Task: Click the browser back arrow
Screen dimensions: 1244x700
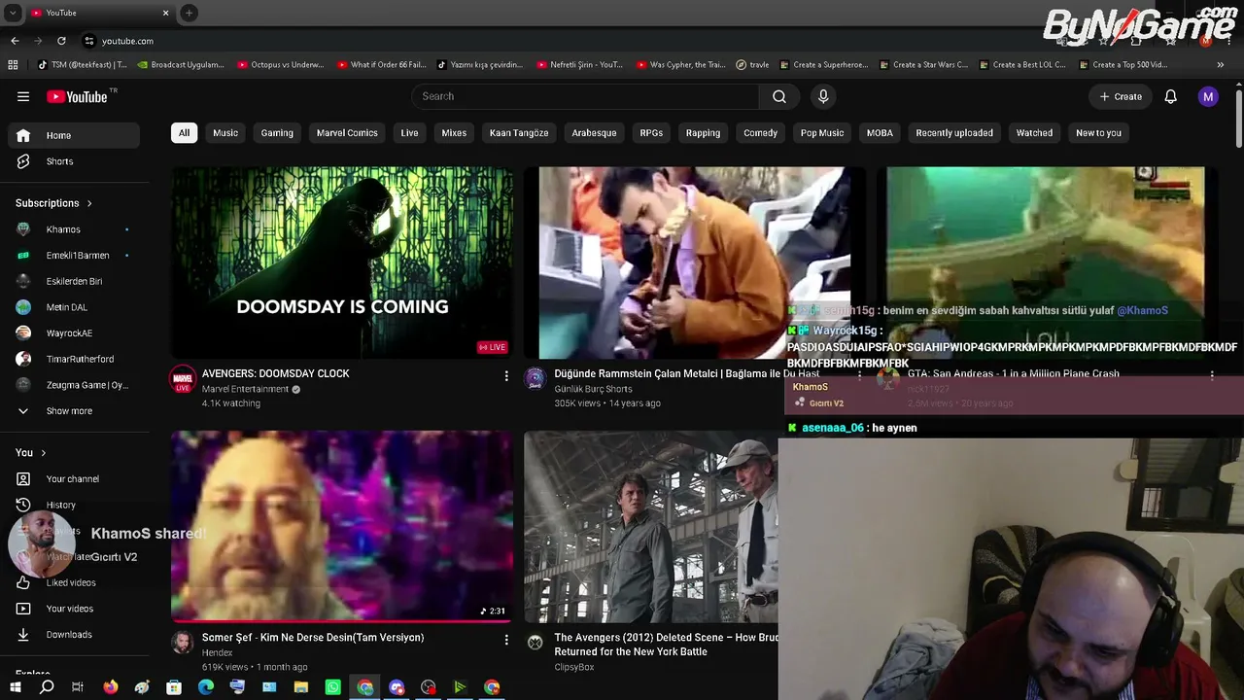Action: click(x=15, y=41)
